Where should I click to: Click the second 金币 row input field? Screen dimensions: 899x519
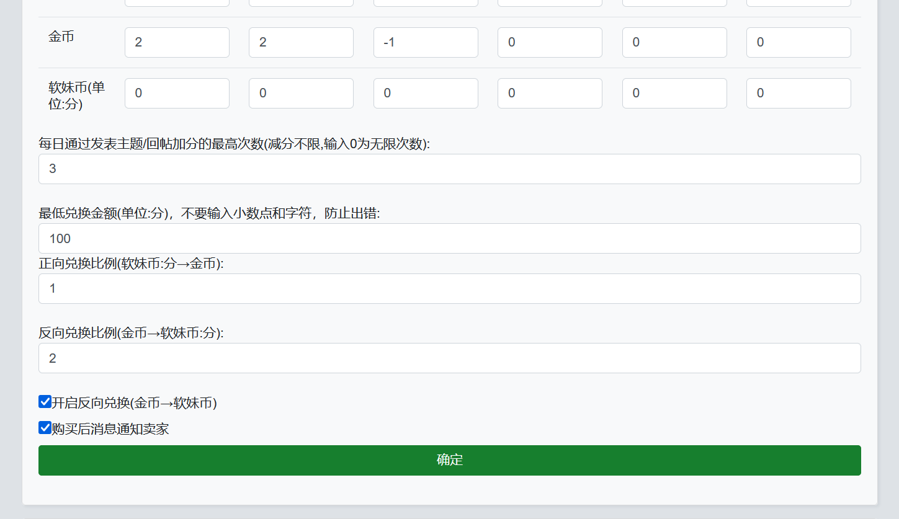pos(301,42)
